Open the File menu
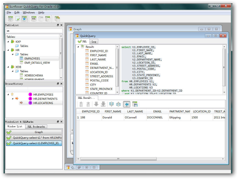Screen dimensions: 238x179 click(x=9, y=12)
